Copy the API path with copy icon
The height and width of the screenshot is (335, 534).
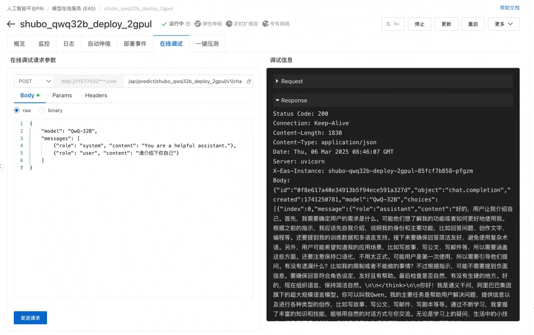[x=249, y=82]
